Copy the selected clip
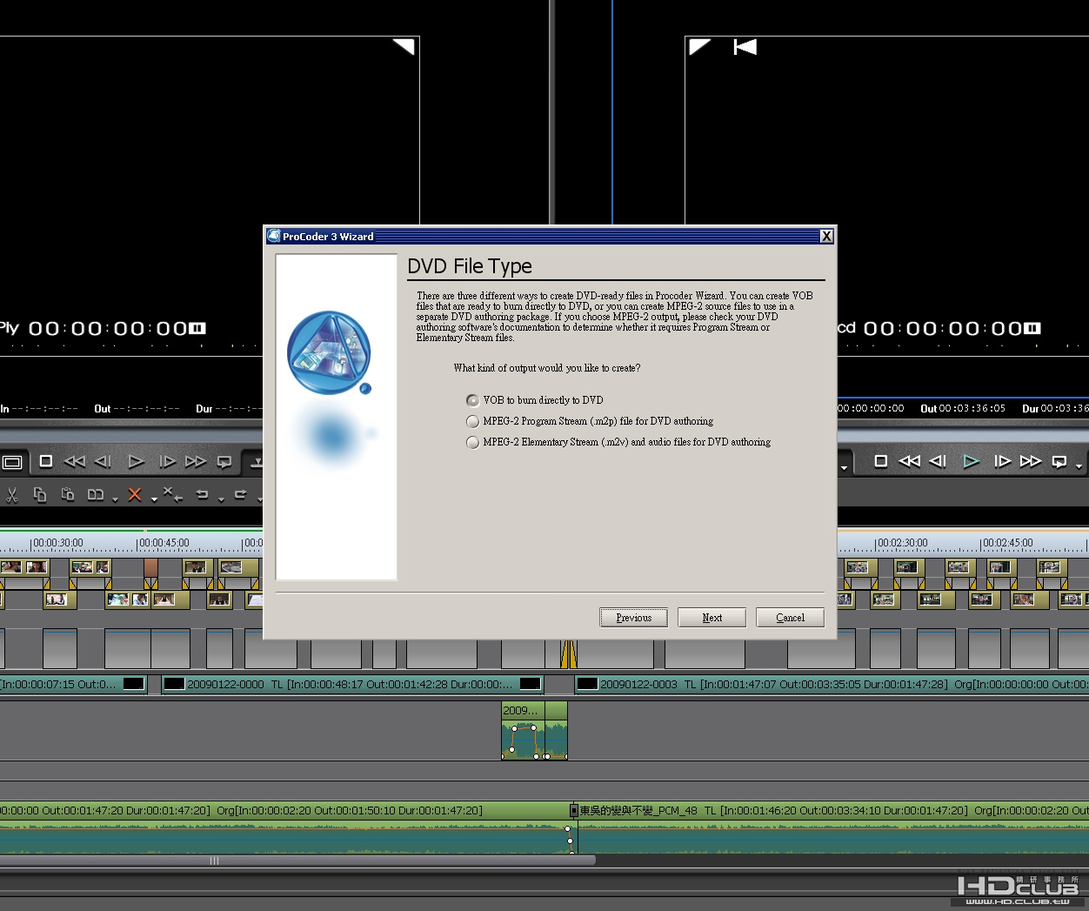 coord(40,494)
